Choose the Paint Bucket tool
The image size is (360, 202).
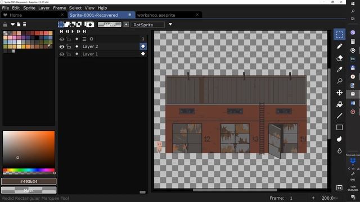point(339,104)
